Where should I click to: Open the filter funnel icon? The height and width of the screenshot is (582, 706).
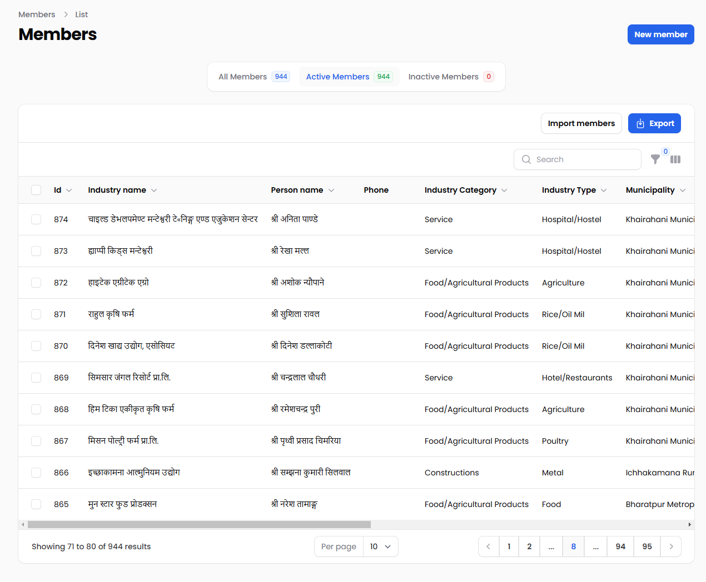point(655,159)
